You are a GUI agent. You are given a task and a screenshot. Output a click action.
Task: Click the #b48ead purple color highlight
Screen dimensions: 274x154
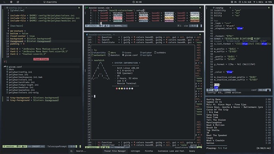point(169,21)
